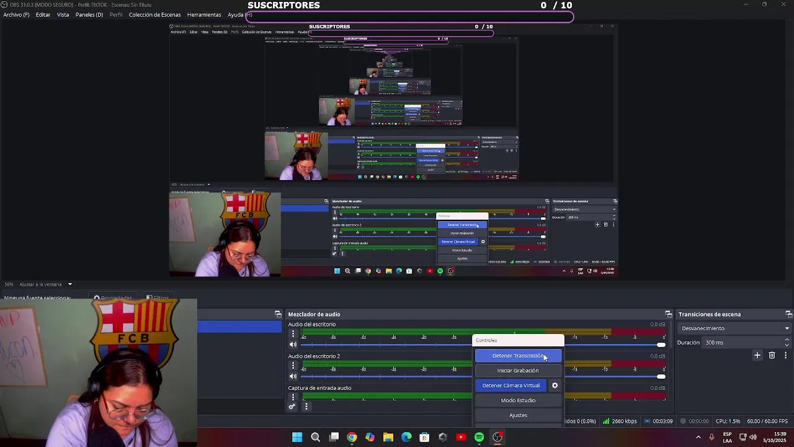Open YouTube app from taskbar

[x=461, y=437]
